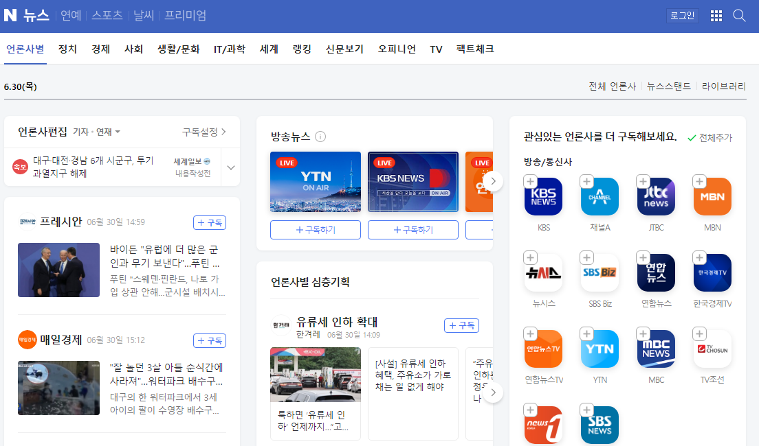Go to 프리미엄 section in header

186,16
